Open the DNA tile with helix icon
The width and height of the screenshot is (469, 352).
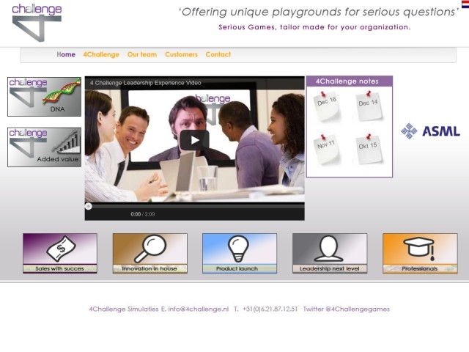pyautogui.click(x=44, y=97)
